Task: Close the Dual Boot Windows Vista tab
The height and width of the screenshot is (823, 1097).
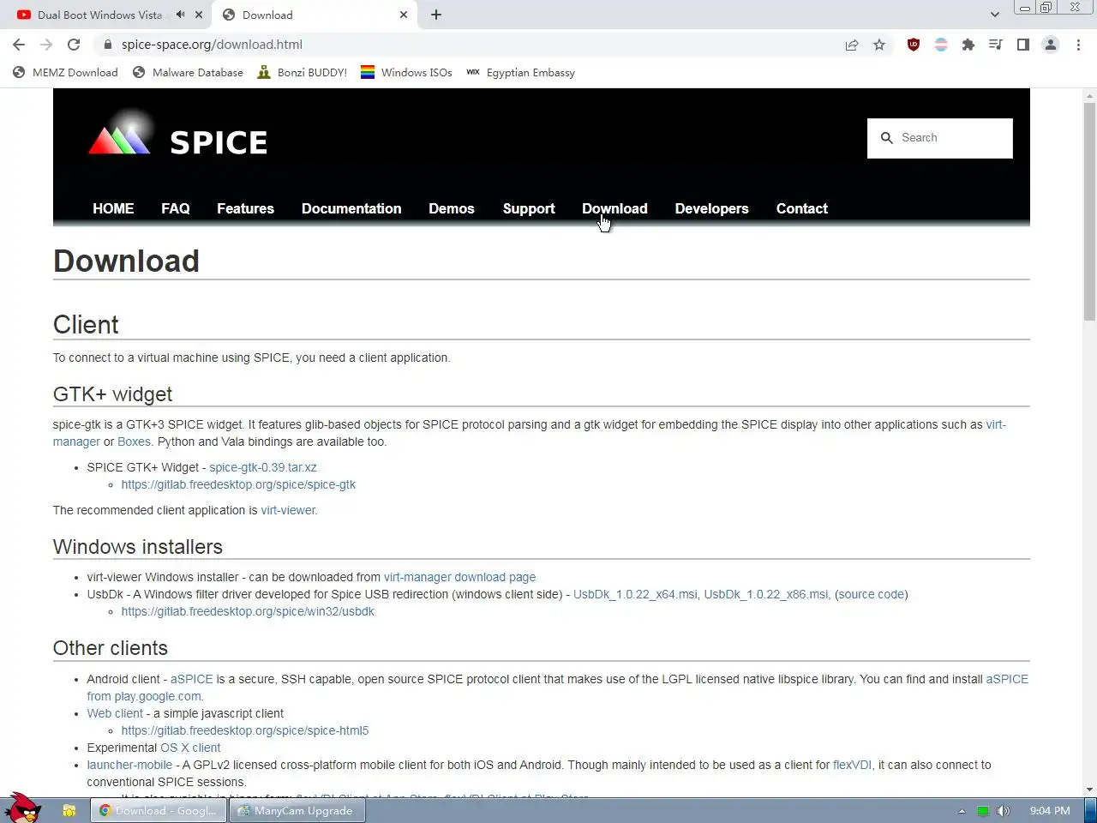Action: pyautogui.click(x=199, y=15)
